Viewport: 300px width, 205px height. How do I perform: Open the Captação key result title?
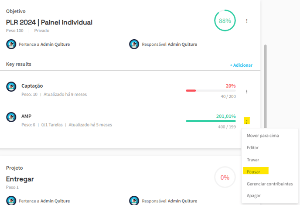click(32, 86)
